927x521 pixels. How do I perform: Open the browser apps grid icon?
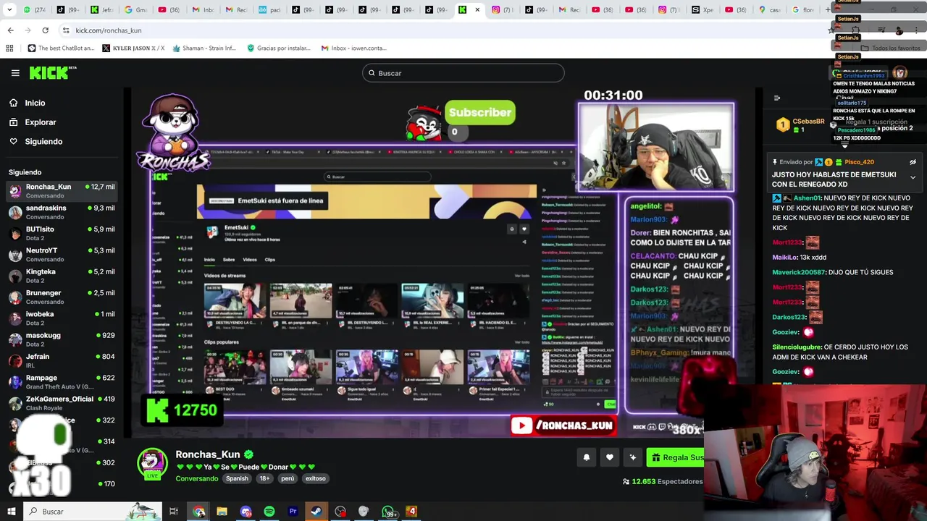pos(9,48)
